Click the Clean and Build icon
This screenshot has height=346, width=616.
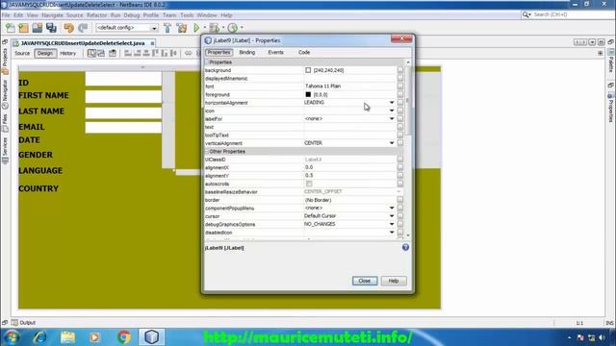tap(182, 28)
